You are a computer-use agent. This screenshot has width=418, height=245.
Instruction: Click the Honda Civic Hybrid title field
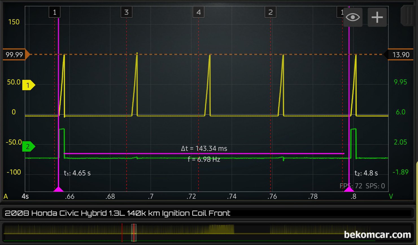pos(117,213)
